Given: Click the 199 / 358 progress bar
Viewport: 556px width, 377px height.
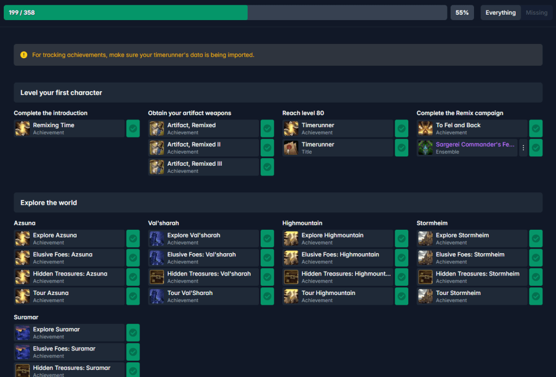Looking at the screenshot, I should coord(225,12).
